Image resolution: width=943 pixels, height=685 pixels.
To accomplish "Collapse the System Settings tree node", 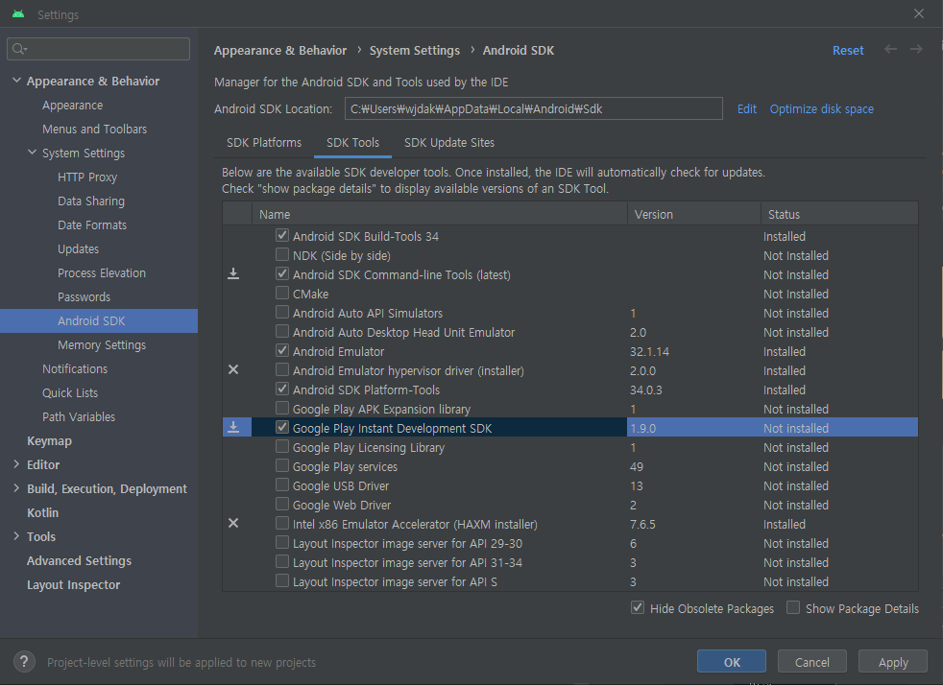I will click(x=33, y=153).
